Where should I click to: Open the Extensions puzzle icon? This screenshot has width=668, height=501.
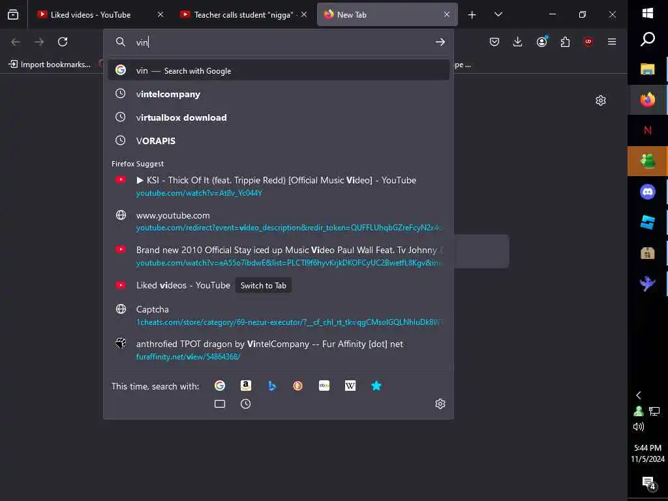pos(565,42)
